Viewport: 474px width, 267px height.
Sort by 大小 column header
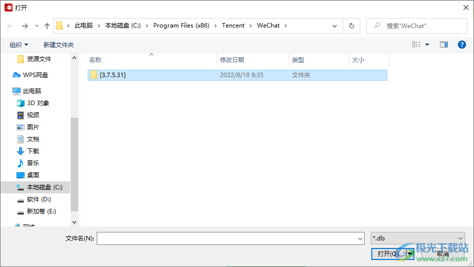coord(369,60)
